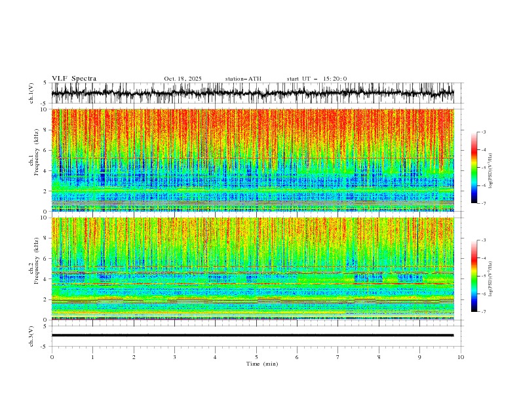Screen dimensions: 519x401
Task: Click the ch.1 spectrogram color scale bar
Action: (x=474, y=167)
